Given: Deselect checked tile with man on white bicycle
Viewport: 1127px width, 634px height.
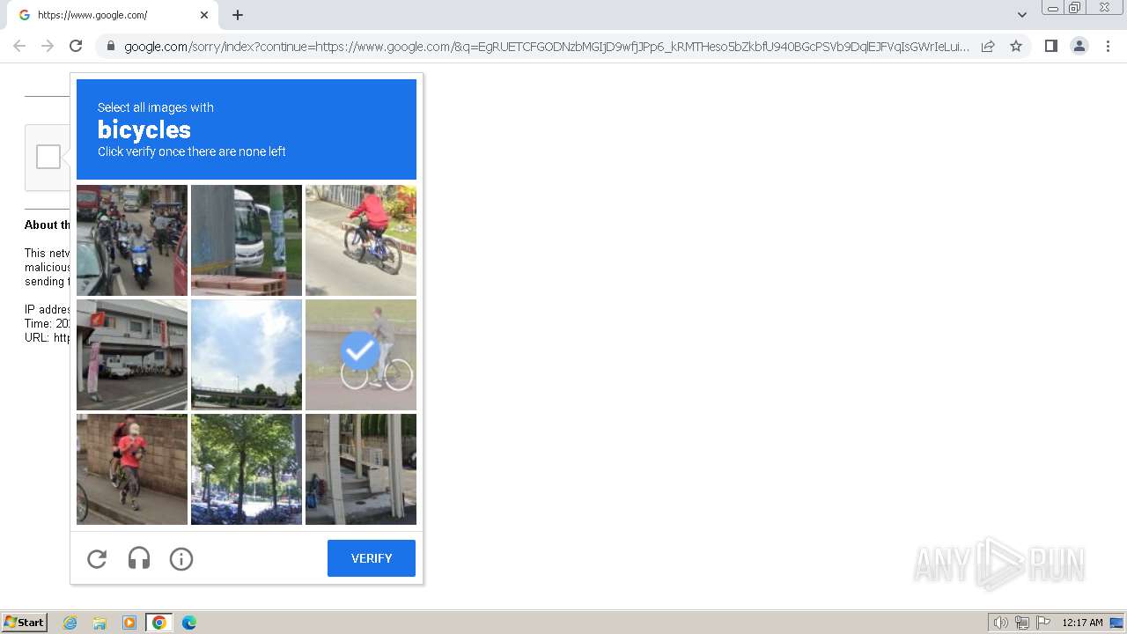Looking at the screenshot, I should (361, 355).
